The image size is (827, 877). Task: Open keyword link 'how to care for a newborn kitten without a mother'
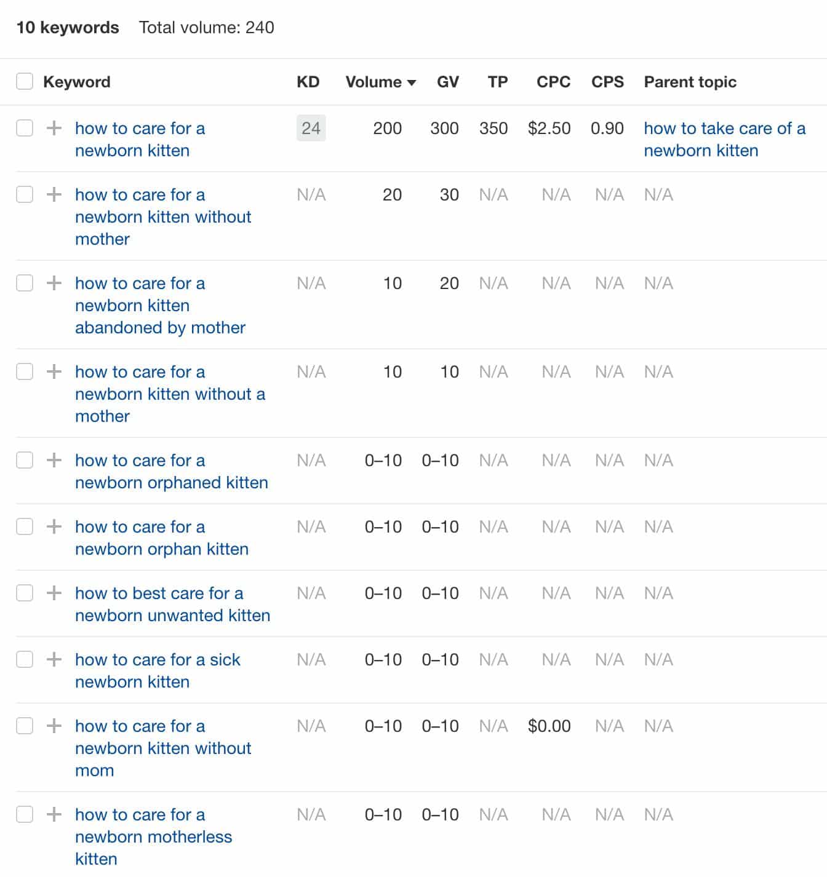click(170, 394)
